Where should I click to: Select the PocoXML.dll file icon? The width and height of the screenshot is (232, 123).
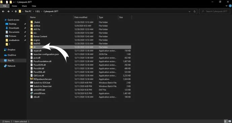click(x=32, y=72)
